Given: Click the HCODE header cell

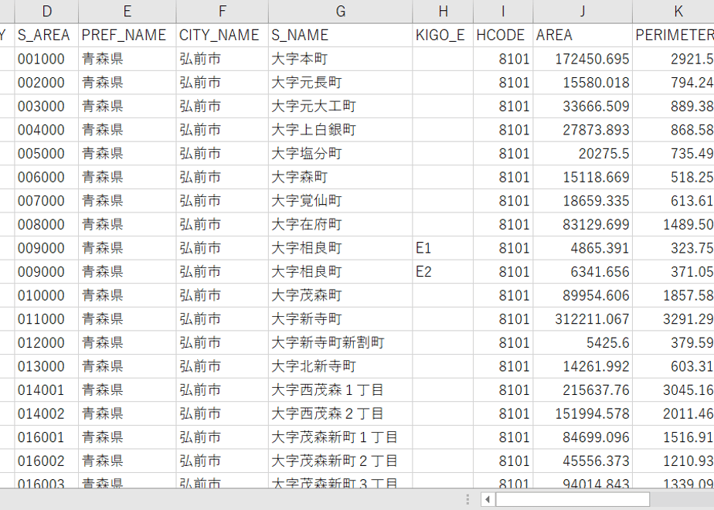Looking at the screenshot, I should coord(503,35).
